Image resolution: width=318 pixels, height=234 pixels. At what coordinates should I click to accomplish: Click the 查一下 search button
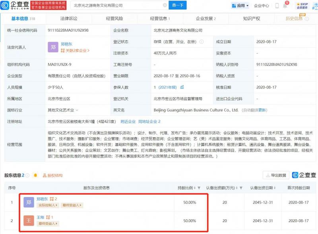point(178,5)
